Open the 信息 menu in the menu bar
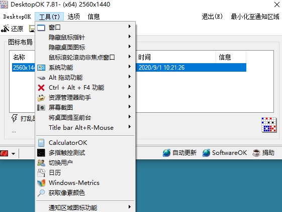The height and width of the screenshot is (212, 282). [93, 17]
